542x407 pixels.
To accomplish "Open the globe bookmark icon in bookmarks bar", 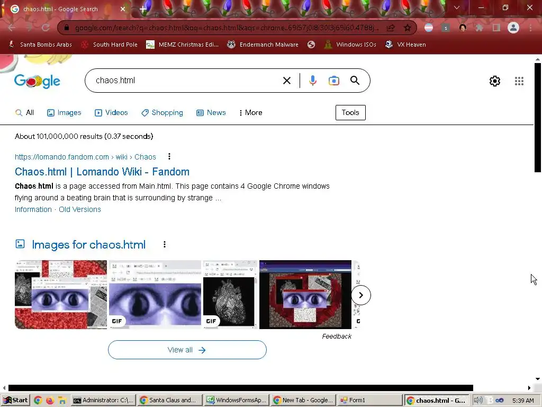I will 311,45.
